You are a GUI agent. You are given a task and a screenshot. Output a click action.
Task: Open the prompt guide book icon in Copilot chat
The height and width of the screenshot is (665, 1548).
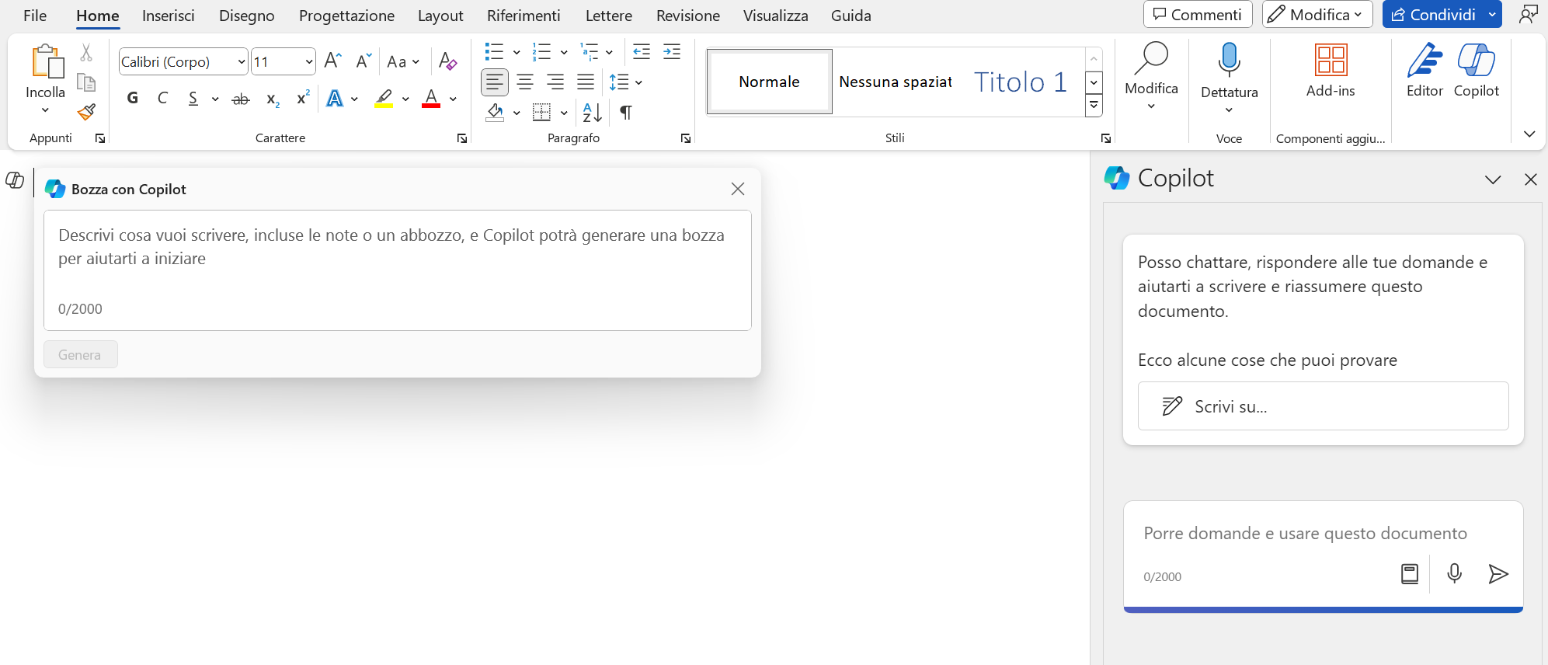pos(1409,574)
